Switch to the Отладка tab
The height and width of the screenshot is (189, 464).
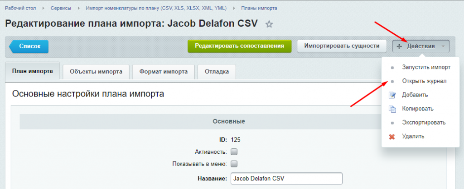coord(217,72)
